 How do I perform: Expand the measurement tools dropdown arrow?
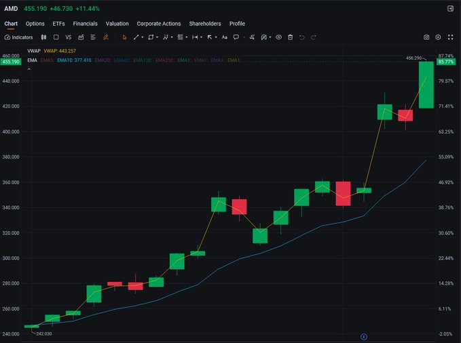[202, 37]
